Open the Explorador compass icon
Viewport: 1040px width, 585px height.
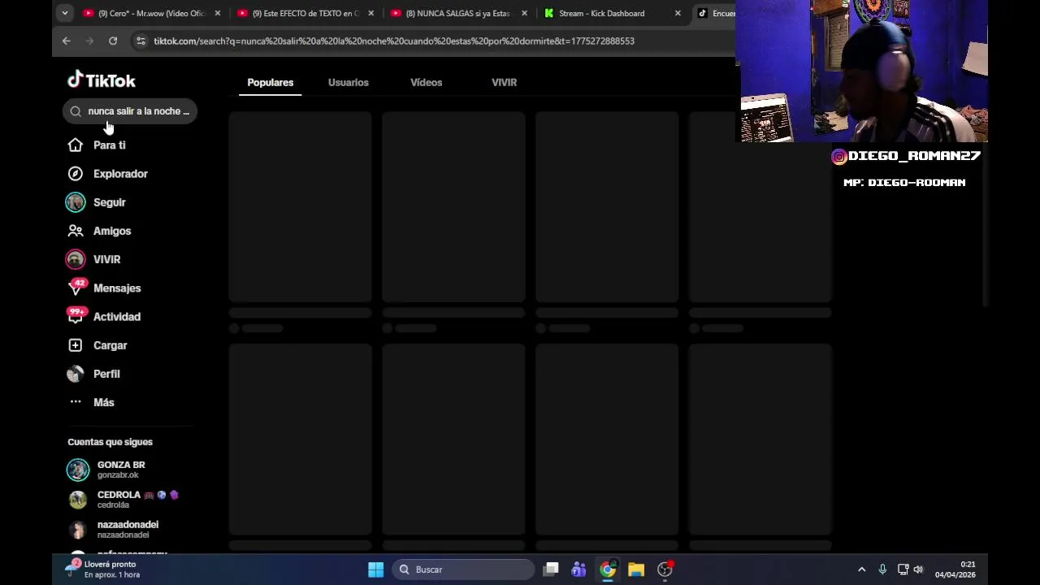76,173
